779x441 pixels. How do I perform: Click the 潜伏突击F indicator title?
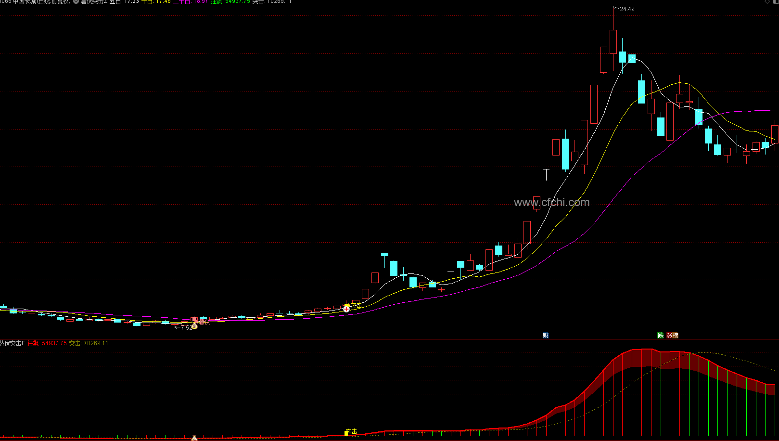(x=12, y=343)
